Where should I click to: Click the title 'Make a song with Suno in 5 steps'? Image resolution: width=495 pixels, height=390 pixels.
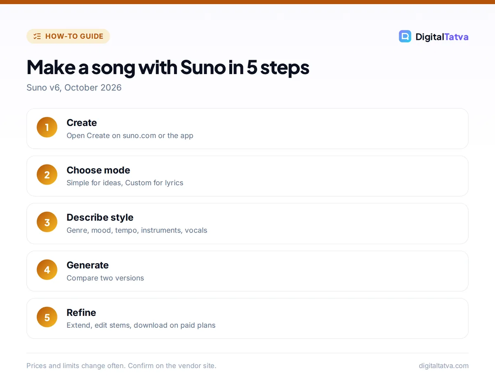[168, 67]
